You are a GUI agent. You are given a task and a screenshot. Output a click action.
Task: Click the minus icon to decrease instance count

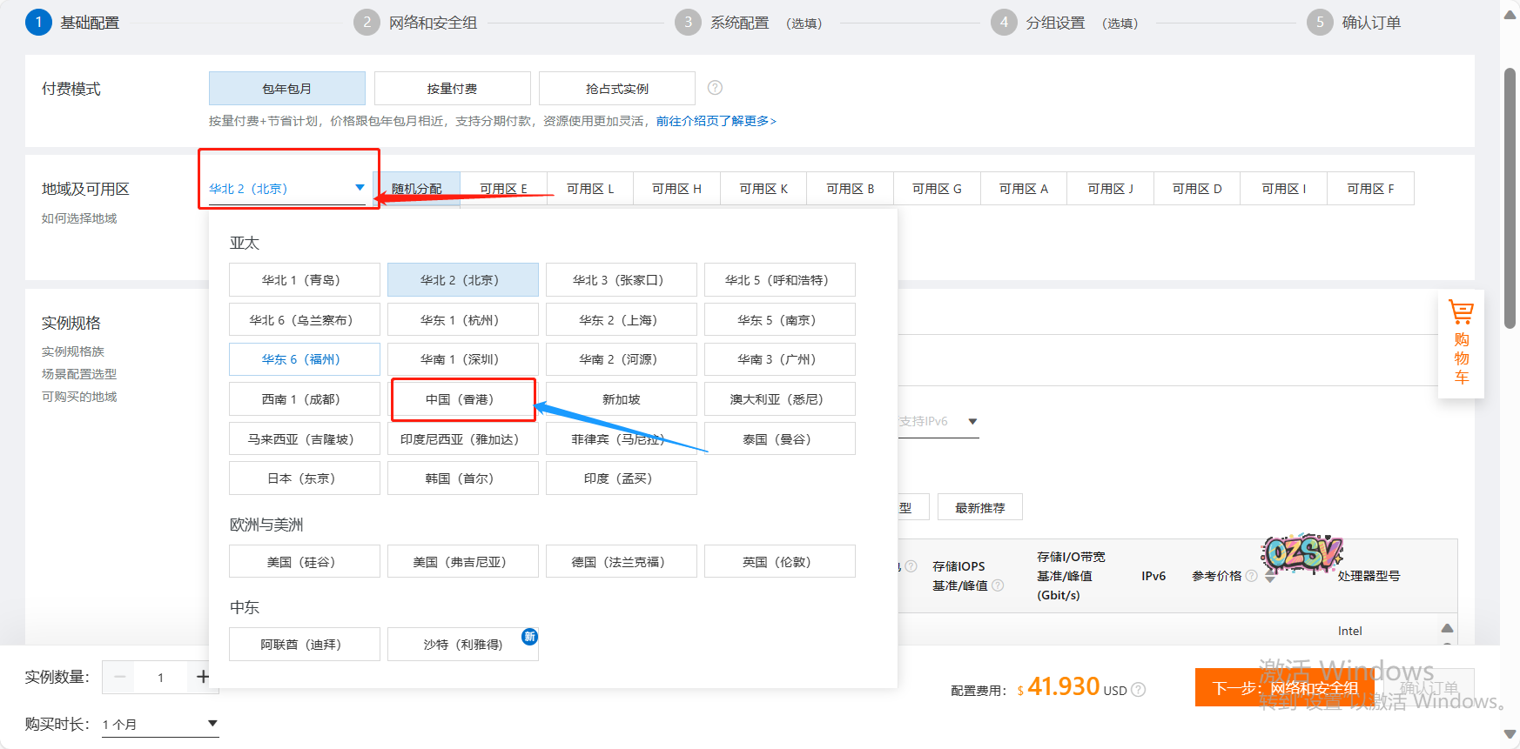[x=120, y=677]
